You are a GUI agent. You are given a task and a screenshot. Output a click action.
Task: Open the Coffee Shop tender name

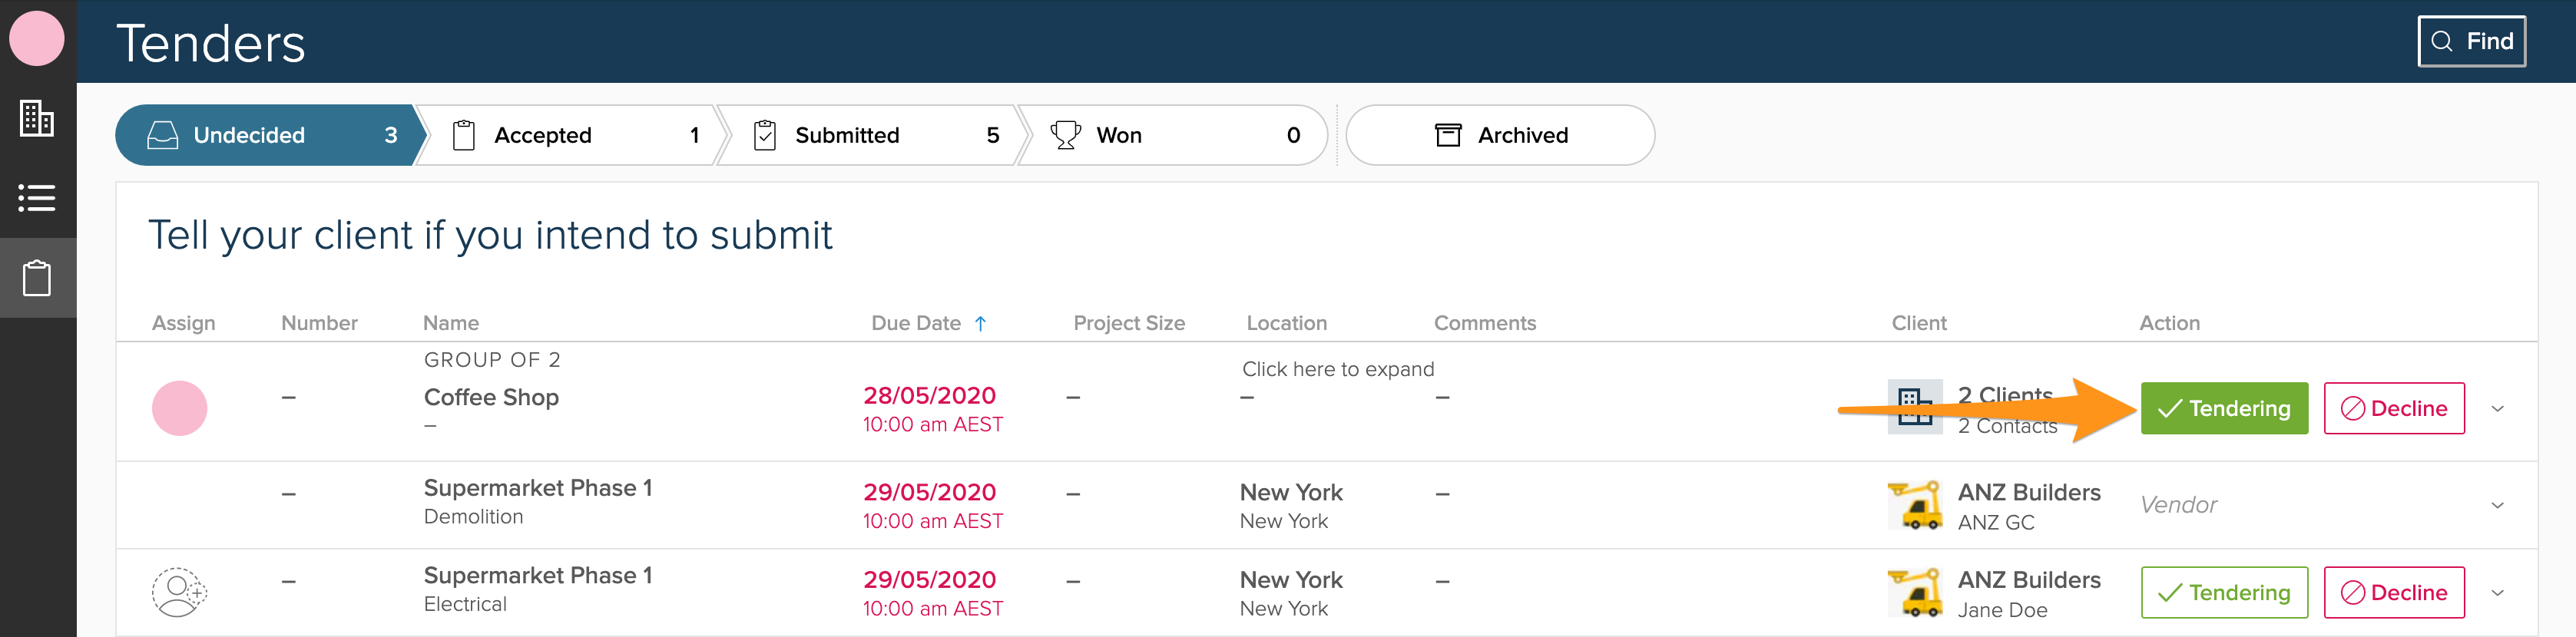click(491, 397)
